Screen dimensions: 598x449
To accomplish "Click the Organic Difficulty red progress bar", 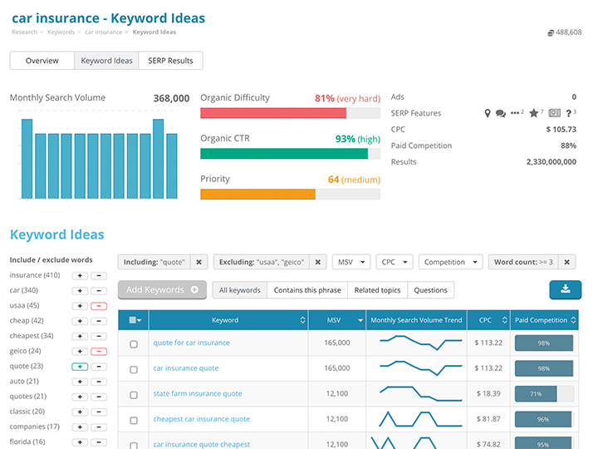I will click(x=273, y=113).
